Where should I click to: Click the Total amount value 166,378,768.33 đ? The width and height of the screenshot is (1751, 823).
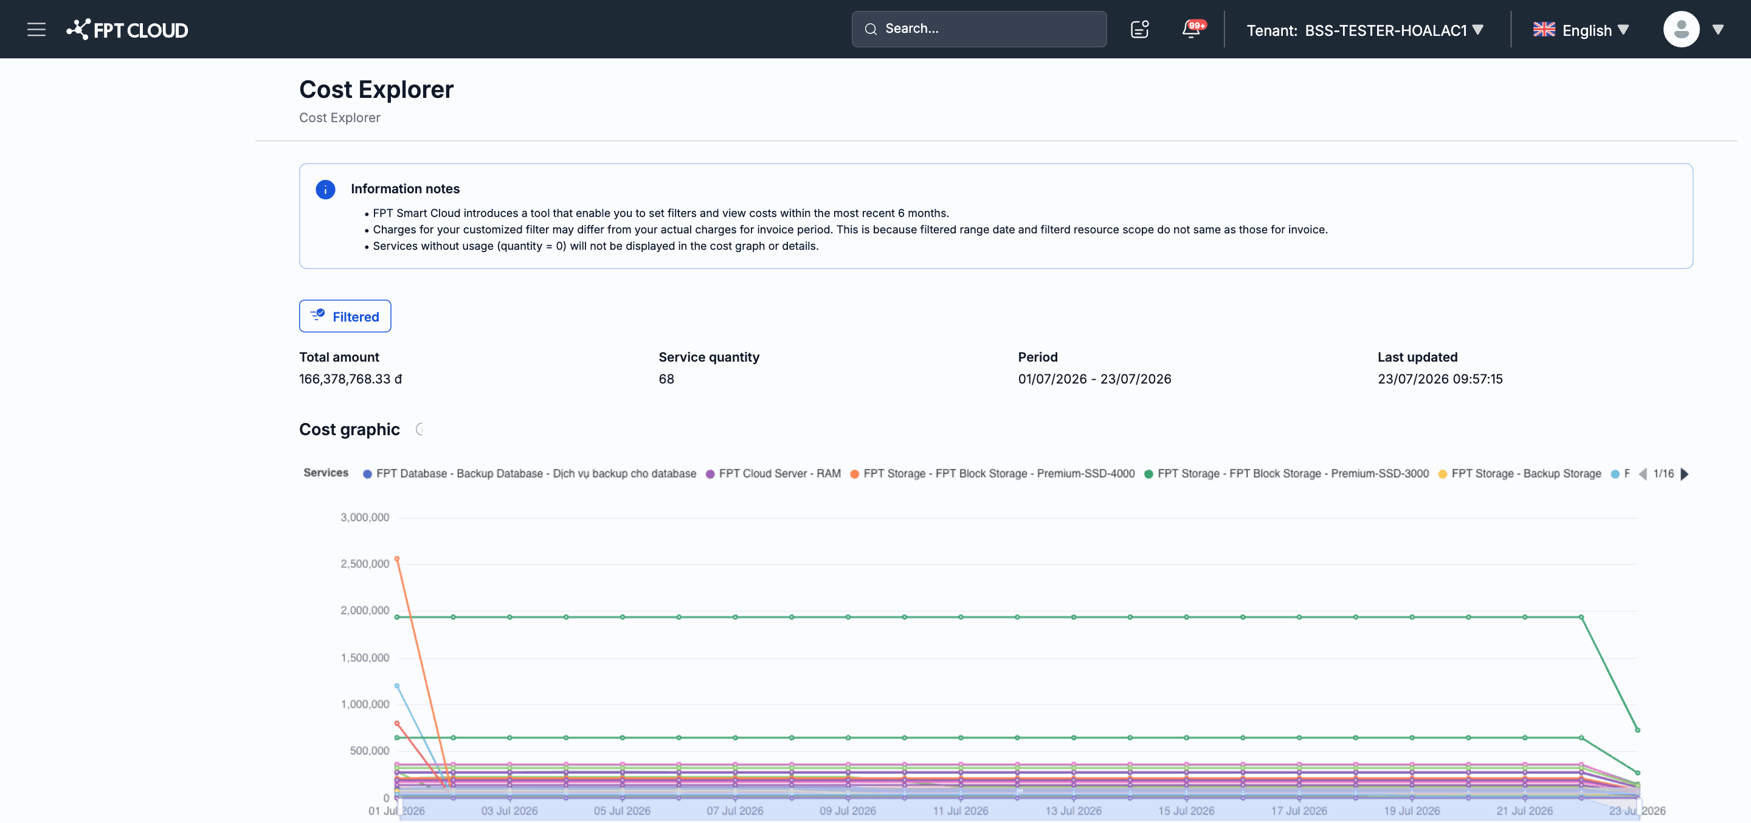pyautogui.click(x=350, y=379)
